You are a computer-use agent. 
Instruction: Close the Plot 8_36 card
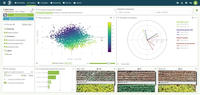(196, 69)
